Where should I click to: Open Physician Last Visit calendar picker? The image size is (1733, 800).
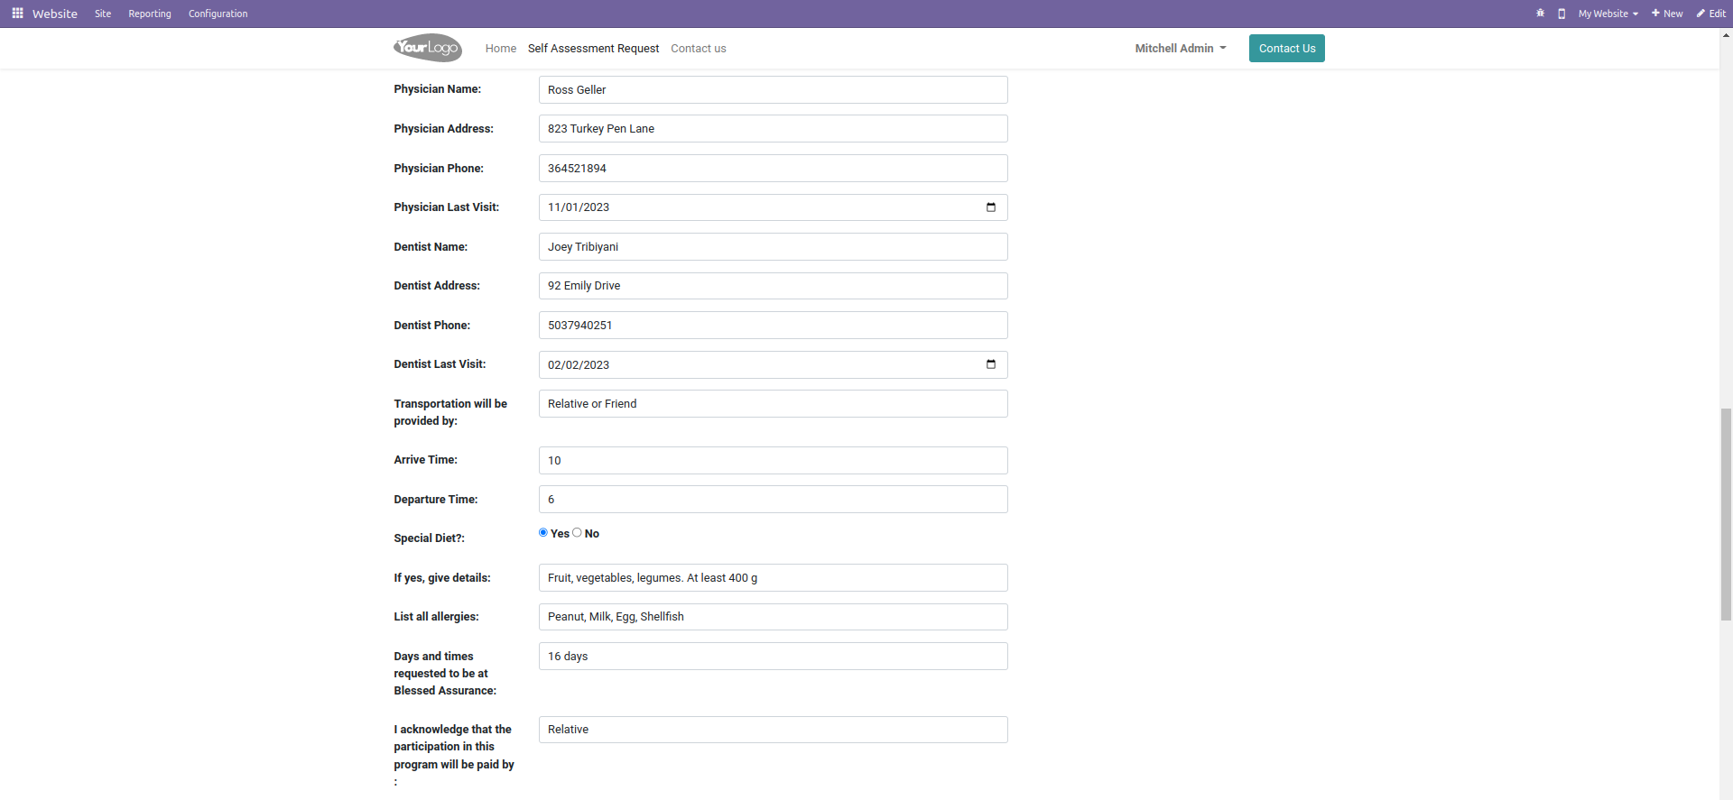click(x=991, y=207)
